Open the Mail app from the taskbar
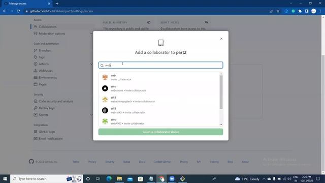This screenshot has width=325, height=183. [x=130, y=178]
